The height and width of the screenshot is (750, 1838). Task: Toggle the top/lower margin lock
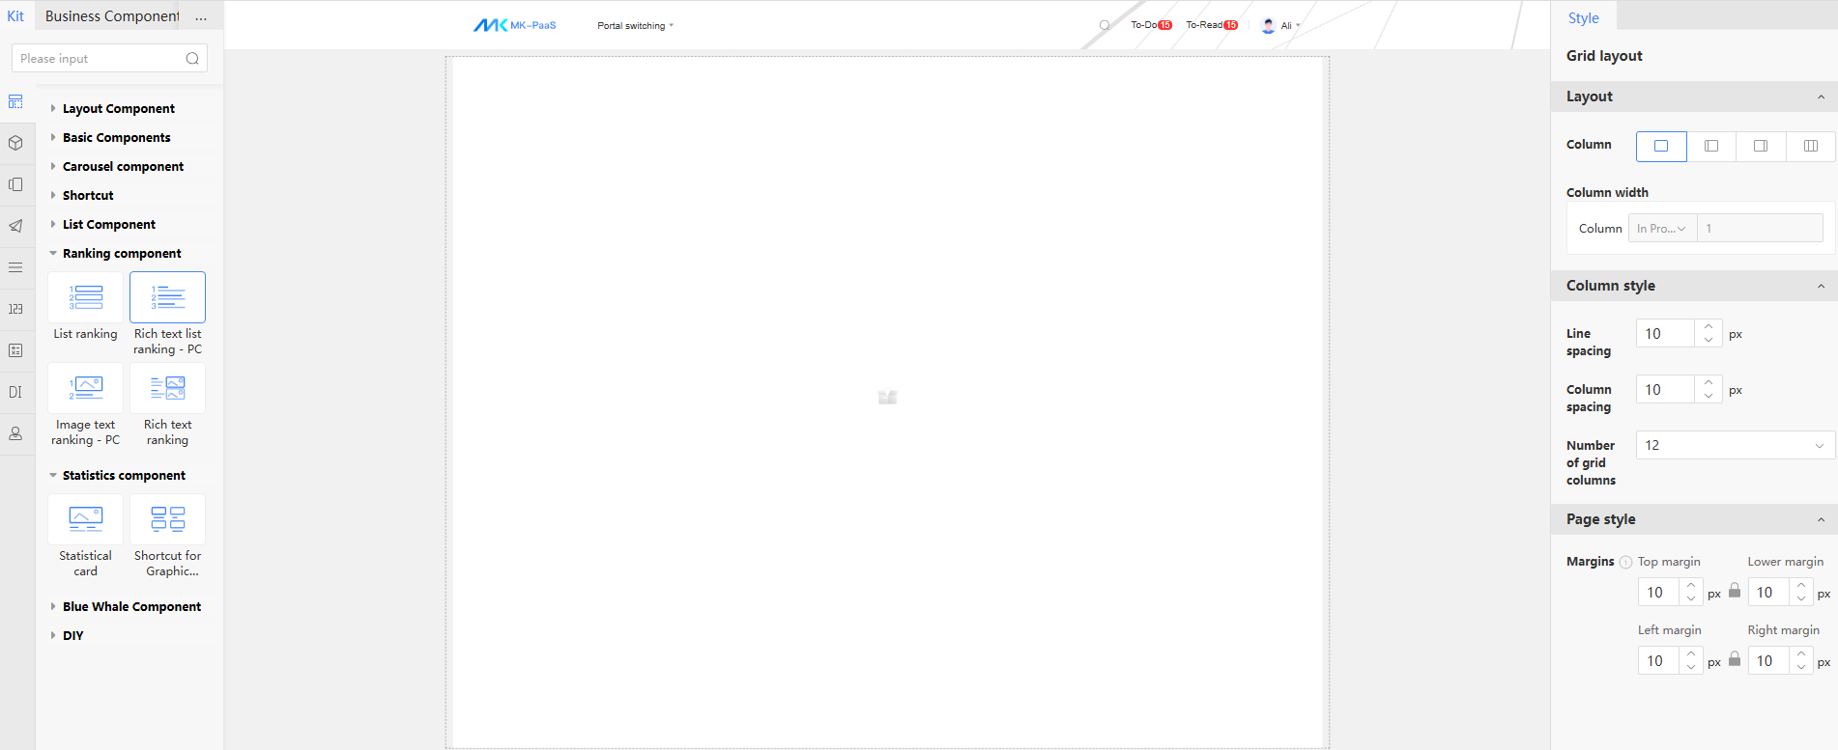pos(1735,591)
